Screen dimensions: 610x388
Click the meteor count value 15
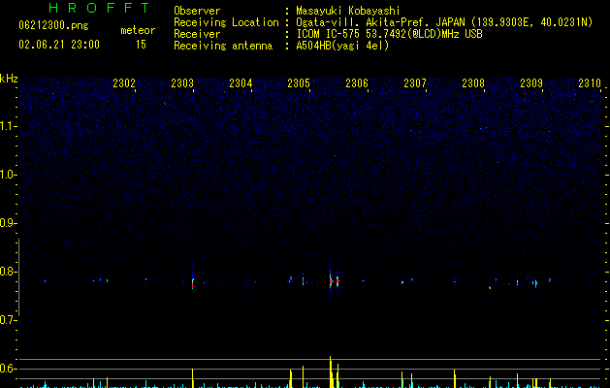click(141, 45)
